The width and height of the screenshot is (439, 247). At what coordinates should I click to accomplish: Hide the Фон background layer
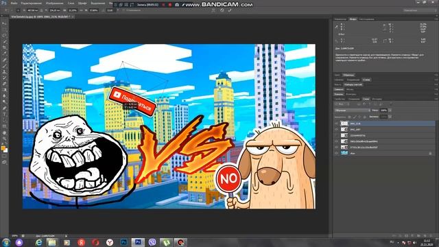pyautogui.click(x=336, y=153)
